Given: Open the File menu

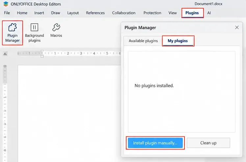Looking at the screenshot, I should pyautogui.click(x=7, y=13).
